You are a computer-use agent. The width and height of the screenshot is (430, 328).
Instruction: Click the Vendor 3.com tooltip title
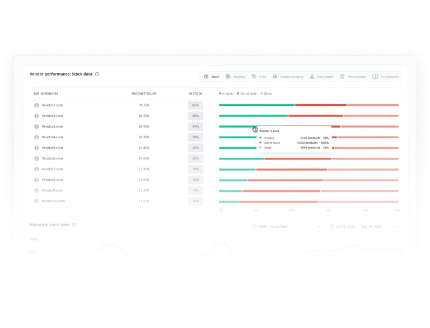269,131
